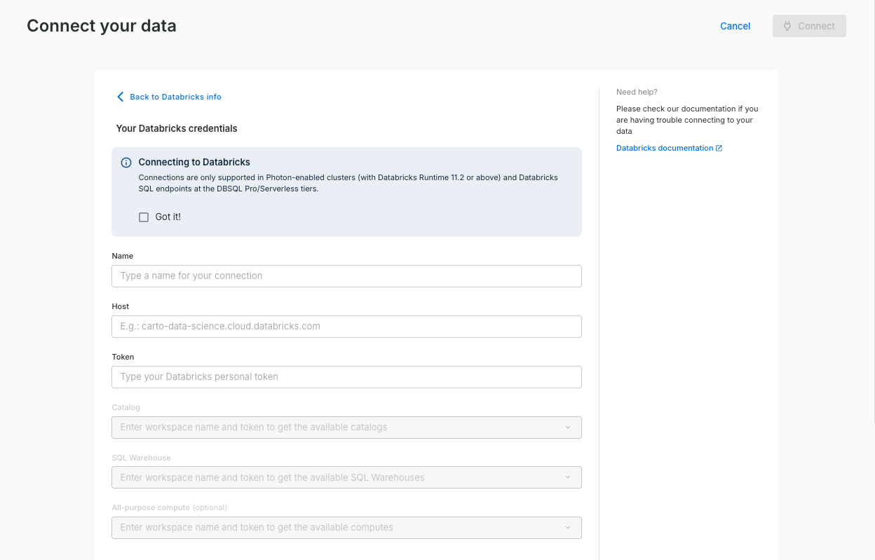The image size is (875, 560).
Task: Open the SQL Warehouse selection field
Action: [337, 478]
